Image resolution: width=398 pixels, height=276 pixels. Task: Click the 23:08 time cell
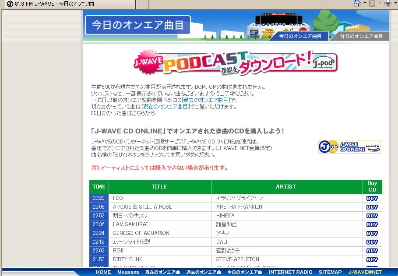(99, 207)
